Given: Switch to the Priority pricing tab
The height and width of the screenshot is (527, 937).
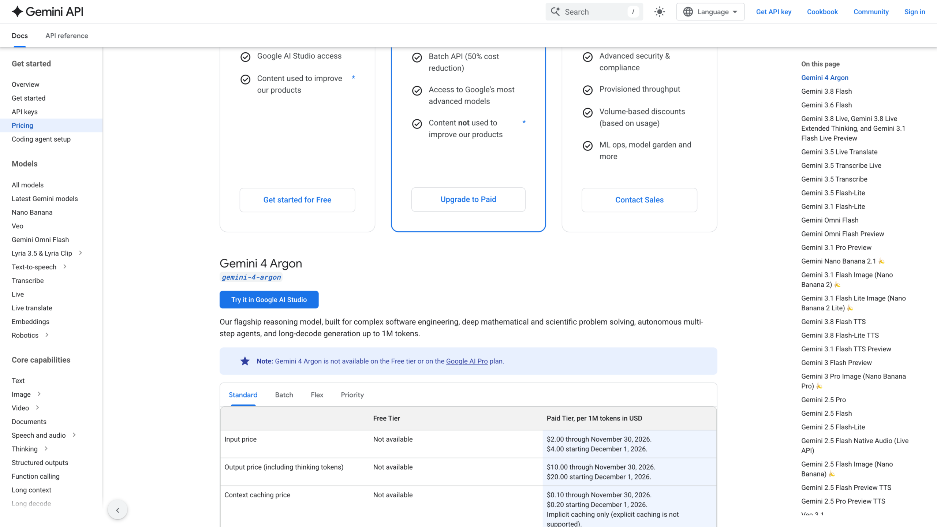Looking at the screenshot, I should pos(352,395).
